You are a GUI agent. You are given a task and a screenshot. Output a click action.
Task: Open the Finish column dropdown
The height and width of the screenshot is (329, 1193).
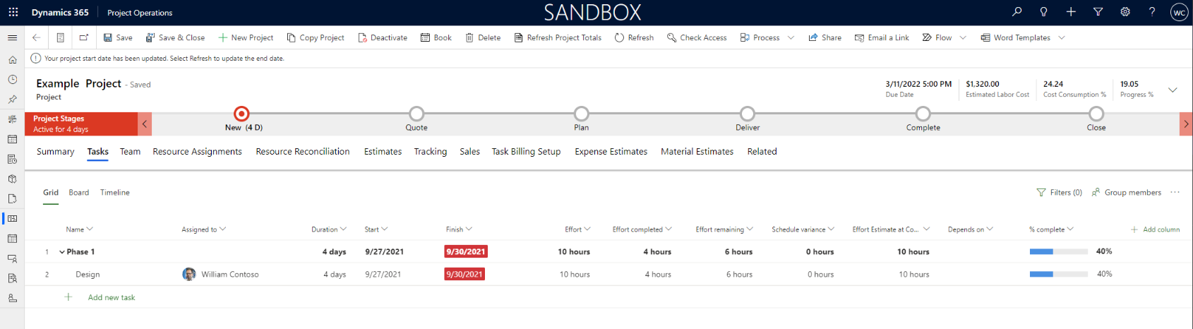pyautogui.click(x=469, y=229)
